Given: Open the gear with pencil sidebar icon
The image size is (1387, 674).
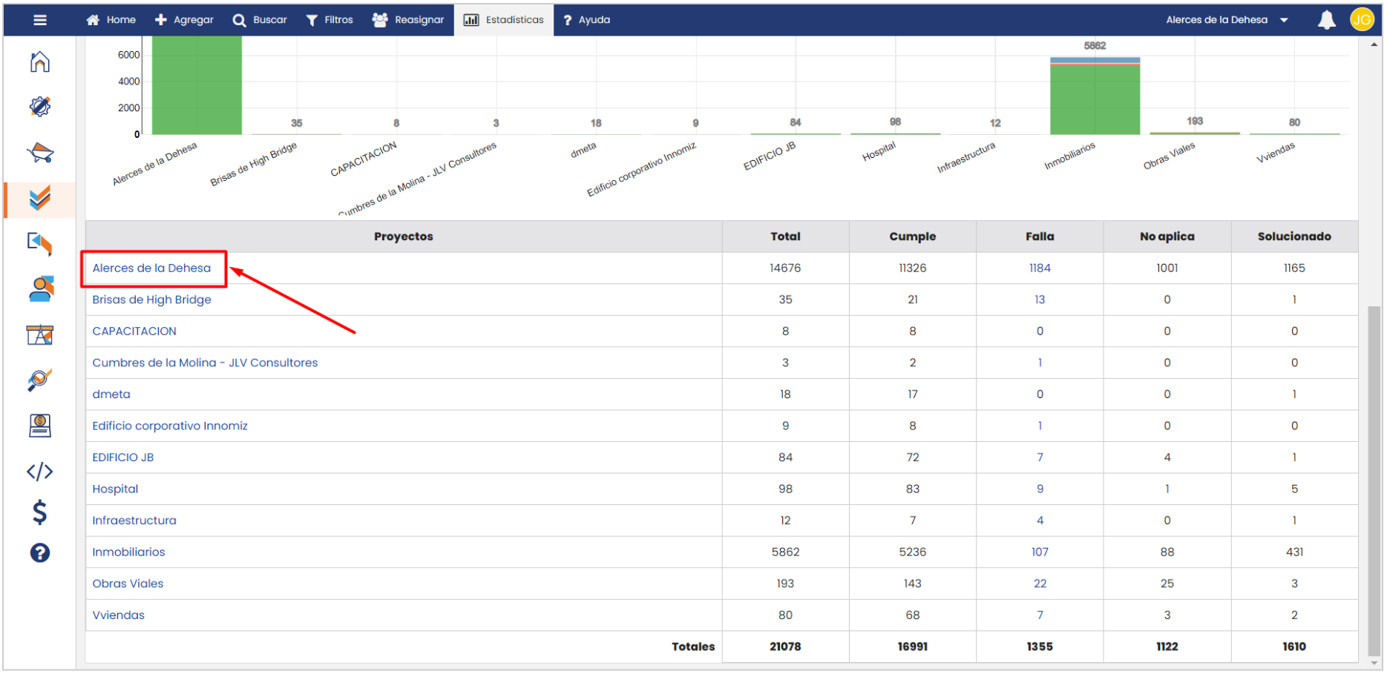Looking at the screenshot, I should point(40,107).
